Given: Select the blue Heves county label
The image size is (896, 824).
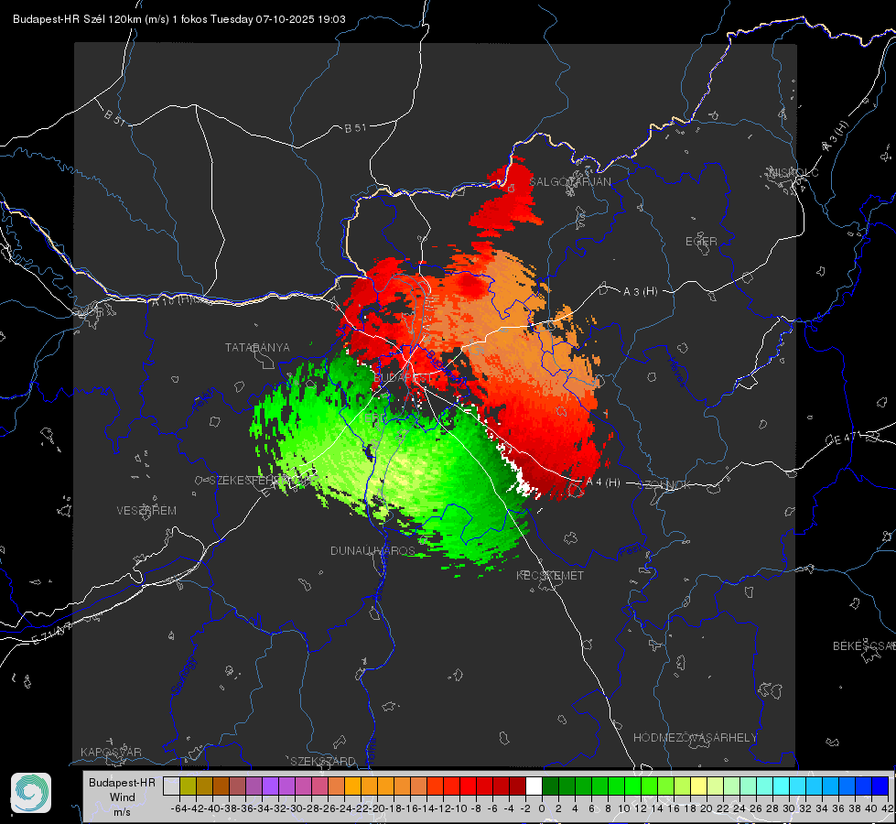Looking at the screenshot, I should (676, 372).
